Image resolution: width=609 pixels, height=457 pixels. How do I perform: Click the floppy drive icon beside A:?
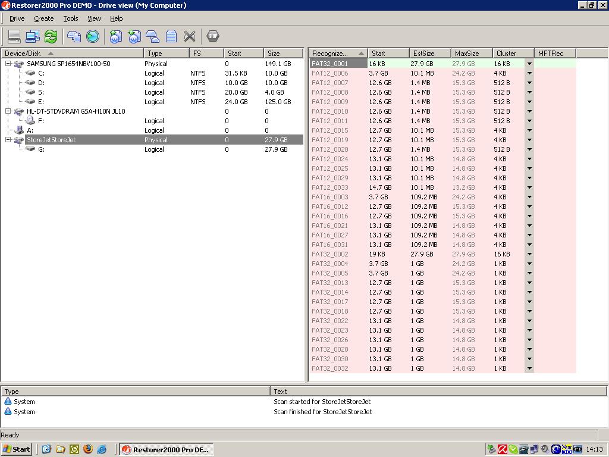pyautogui.click(x=19, y=130)
